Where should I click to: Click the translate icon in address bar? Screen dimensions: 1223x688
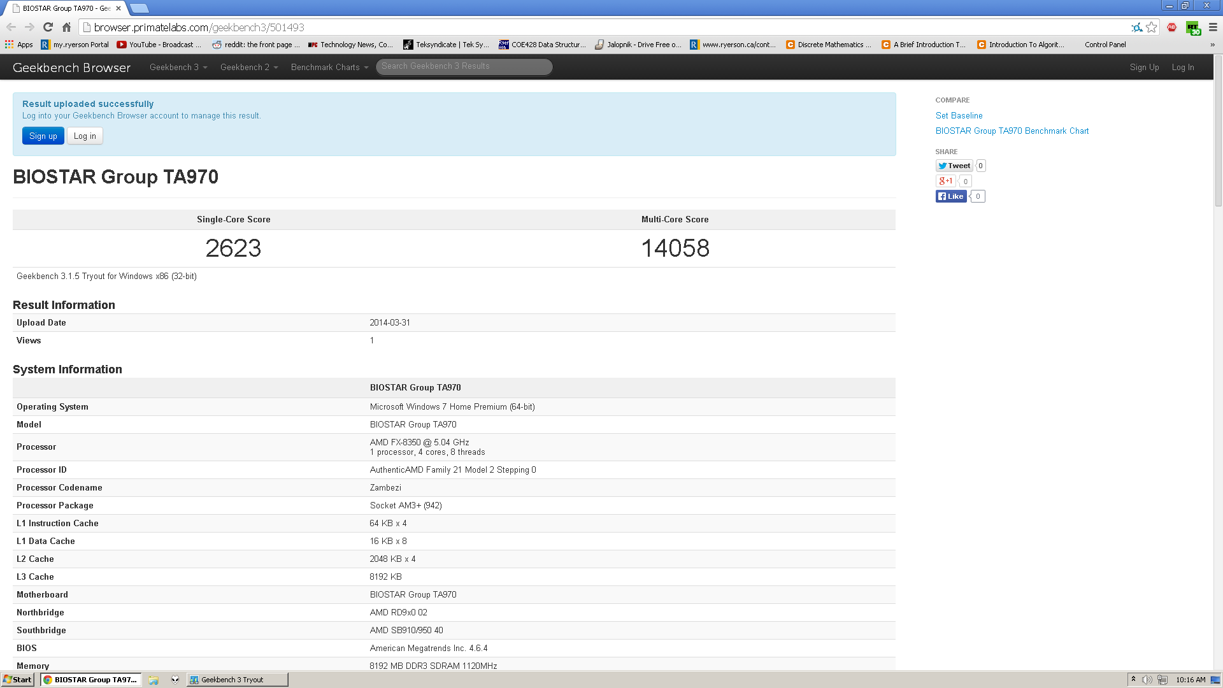point(1136,27)
